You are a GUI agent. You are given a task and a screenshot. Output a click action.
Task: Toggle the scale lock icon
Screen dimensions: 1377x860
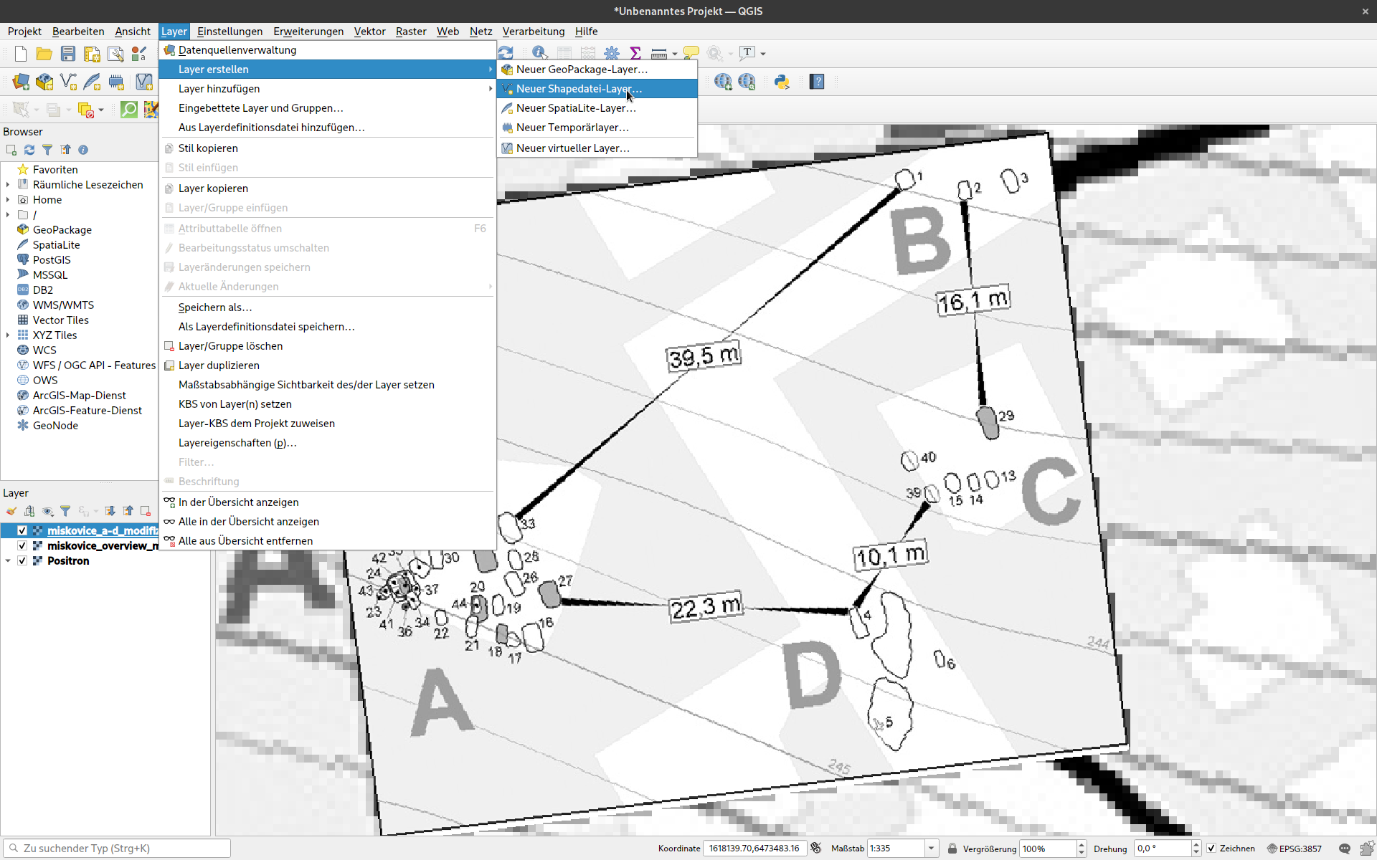coord(952,849)
